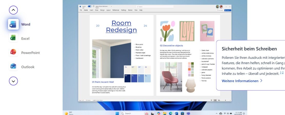Switch to the Mailings ribbon tab

123,10
